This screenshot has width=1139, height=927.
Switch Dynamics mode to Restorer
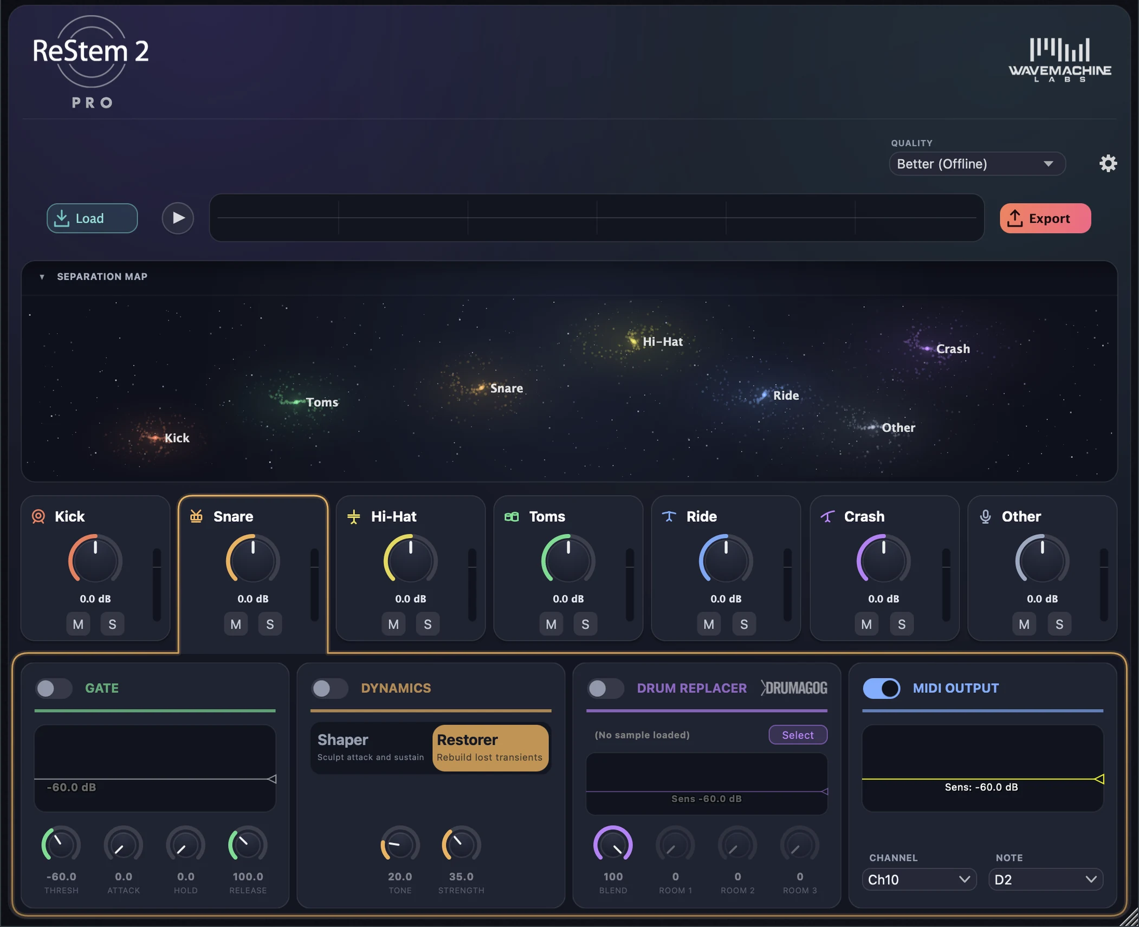point(490,748)
